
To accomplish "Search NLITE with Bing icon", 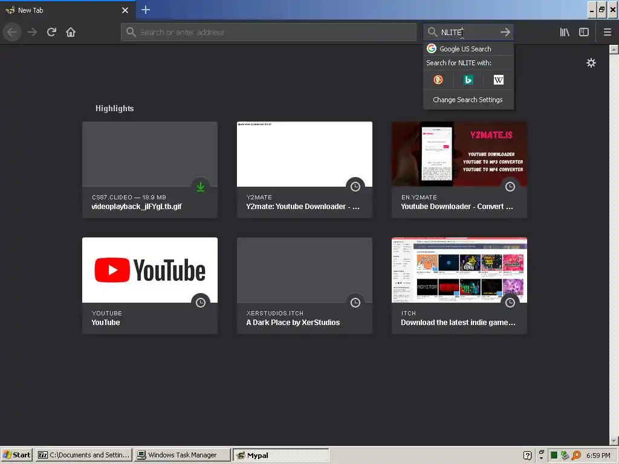I will 468,80.
